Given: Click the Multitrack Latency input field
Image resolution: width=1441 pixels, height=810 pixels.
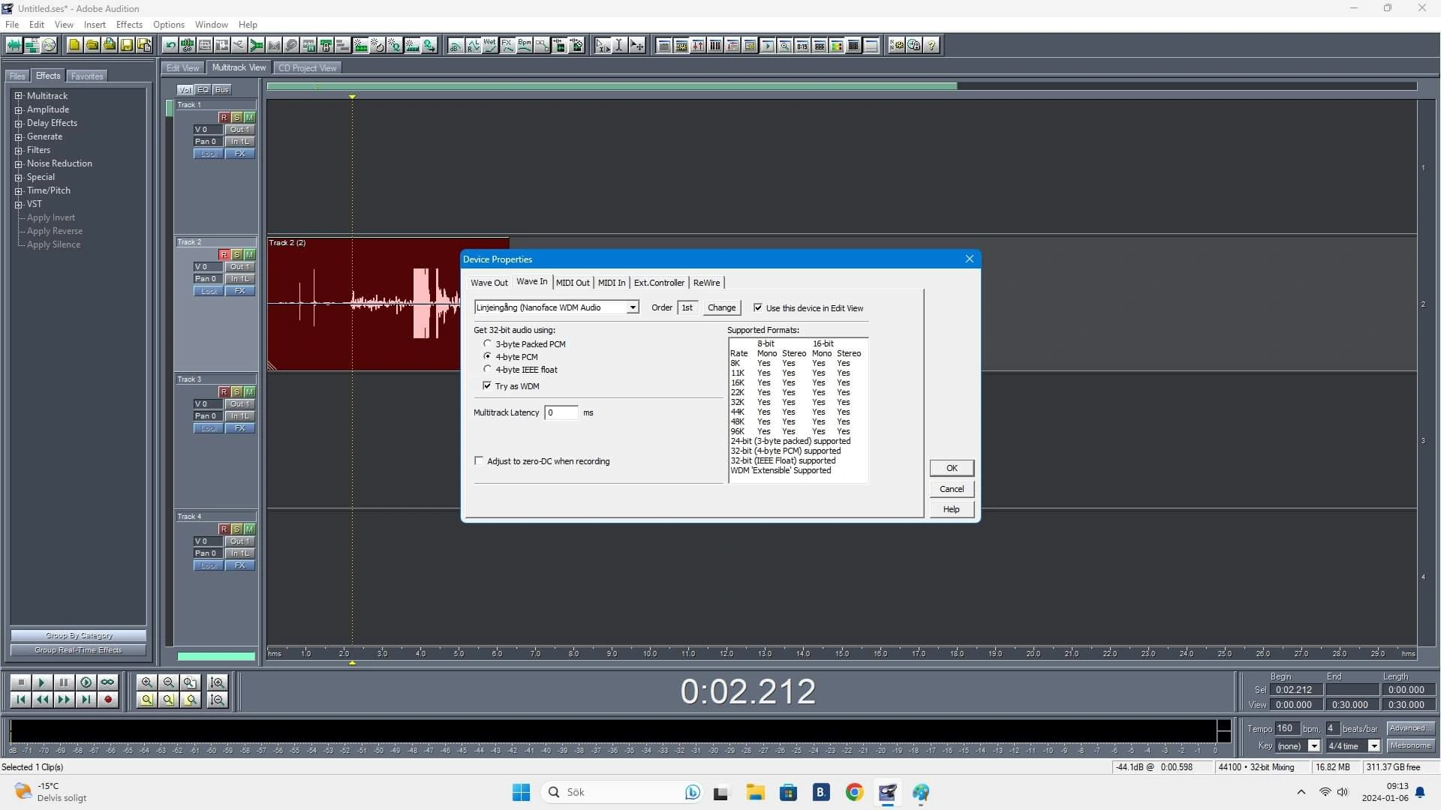Looking at the screenshot, I should [x=561, y=412].
